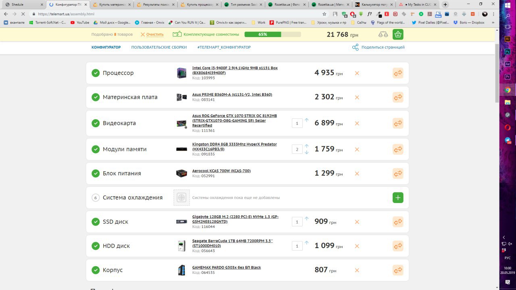Click the Share page icon
The width and height of the screenshot is (516, 290).
tap(355, 47)
